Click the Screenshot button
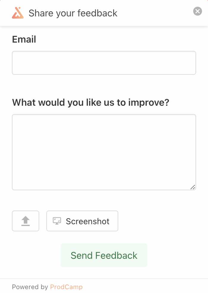The image size is (208, 293). (82, 221)
